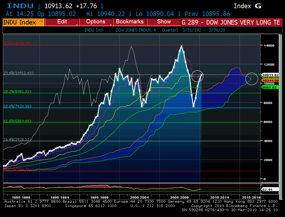Select the last price 10913.62 in header
285x217 pixels.
(58, 6)
